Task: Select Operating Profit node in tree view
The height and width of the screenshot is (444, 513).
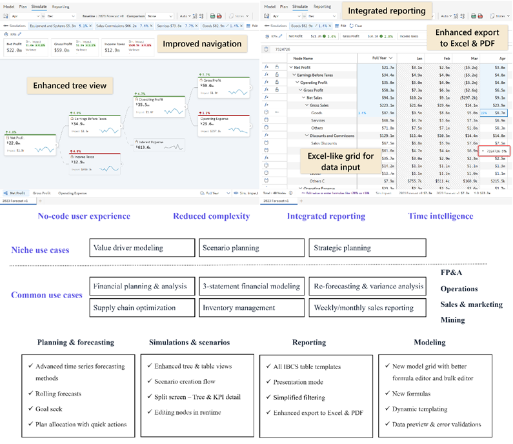Action: (x=159, y=106)
